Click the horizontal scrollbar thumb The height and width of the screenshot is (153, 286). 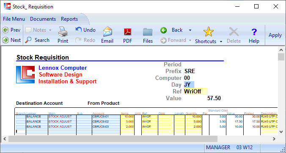pos(113,139)
